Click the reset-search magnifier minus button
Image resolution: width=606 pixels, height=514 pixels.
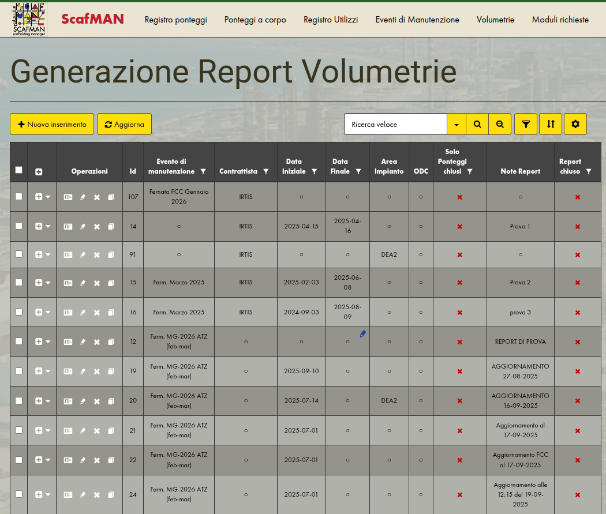500,125
